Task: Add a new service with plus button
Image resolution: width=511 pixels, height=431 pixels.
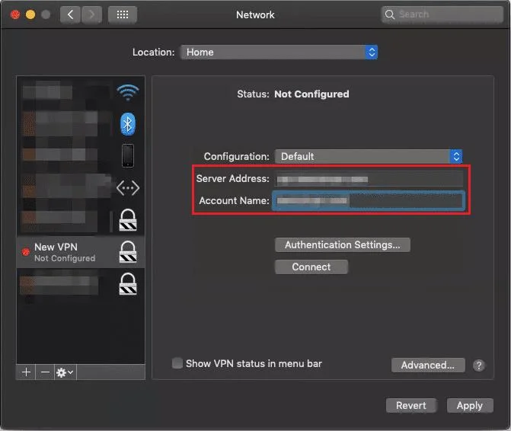Action: pyautogui.click(x=26, y=372)
